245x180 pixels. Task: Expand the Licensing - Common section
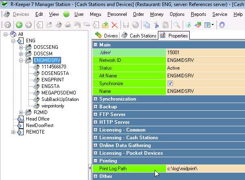95,130
